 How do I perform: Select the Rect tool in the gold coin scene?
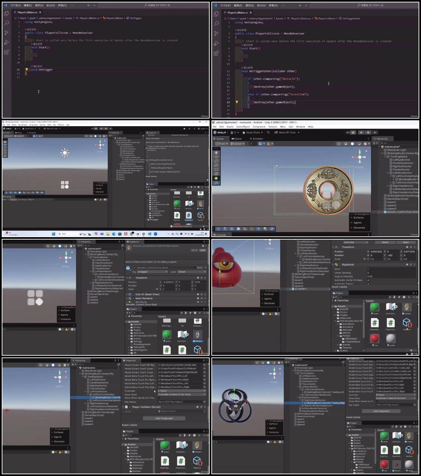[216, 170]
